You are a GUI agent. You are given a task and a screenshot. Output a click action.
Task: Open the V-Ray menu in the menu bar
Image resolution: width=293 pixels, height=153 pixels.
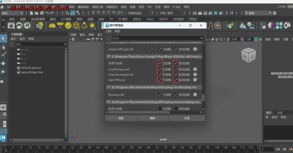[x=176, y=7]
